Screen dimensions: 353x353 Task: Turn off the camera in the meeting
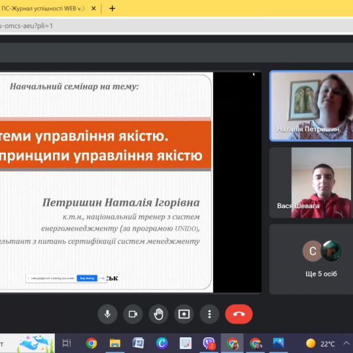pos(133,314)
